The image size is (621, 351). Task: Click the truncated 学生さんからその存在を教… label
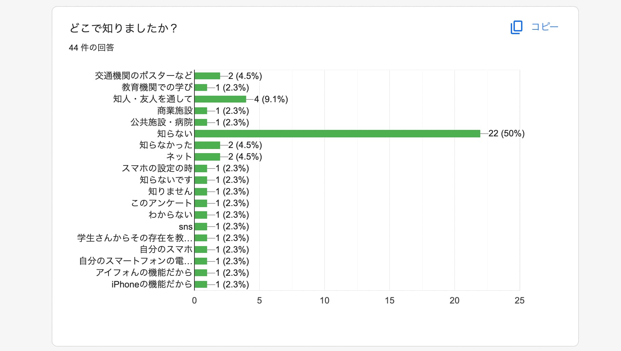(x=135, y=238)
